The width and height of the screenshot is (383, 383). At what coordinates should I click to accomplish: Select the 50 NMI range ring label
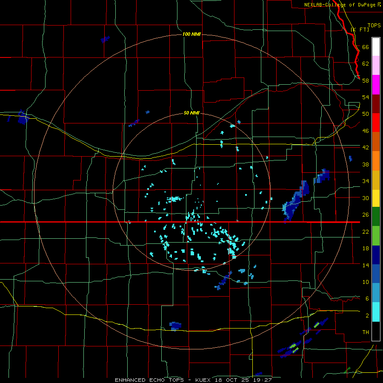coord(191,113)
